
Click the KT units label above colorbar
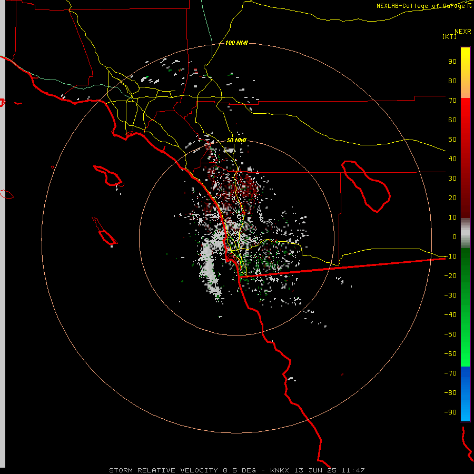coord(449,36)
